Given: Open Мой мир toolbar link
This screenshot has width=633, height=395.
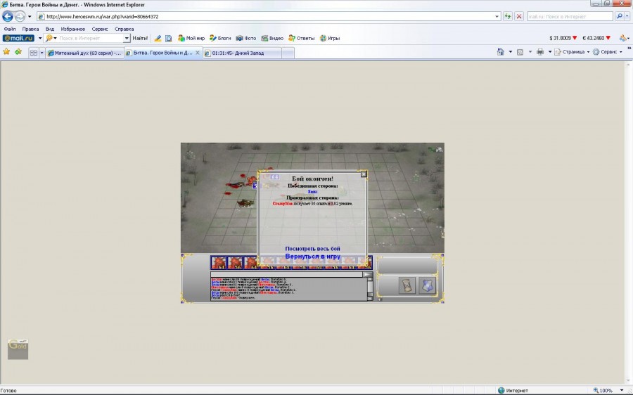Looking at the screenshot, I should click(191, 38).
